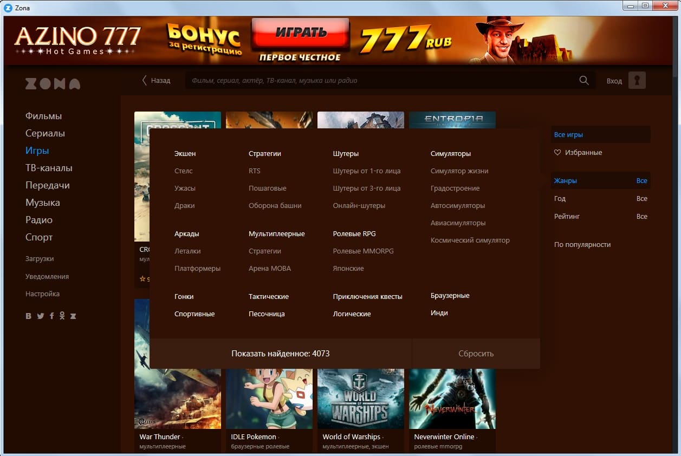The height and width of the screenshot is (456, 681).
Task: Open the По популярности sort dropdown
Action: (582, 245)
